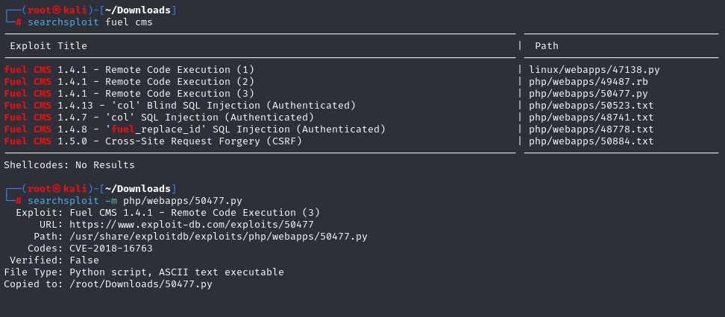This screenshot has height=317, width=725.
Task: Click the Remote Code Execution (2) title
Action: [x=130, y=82]
